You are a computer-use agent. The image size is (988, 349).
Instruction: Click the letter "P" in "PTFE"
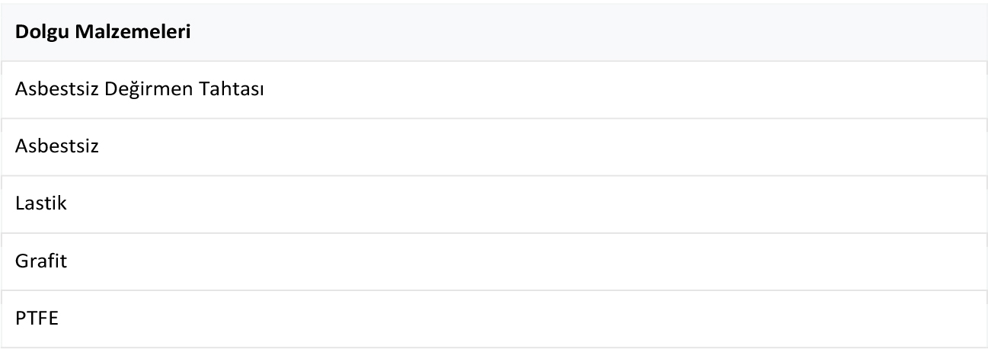[x=19, y=319]
